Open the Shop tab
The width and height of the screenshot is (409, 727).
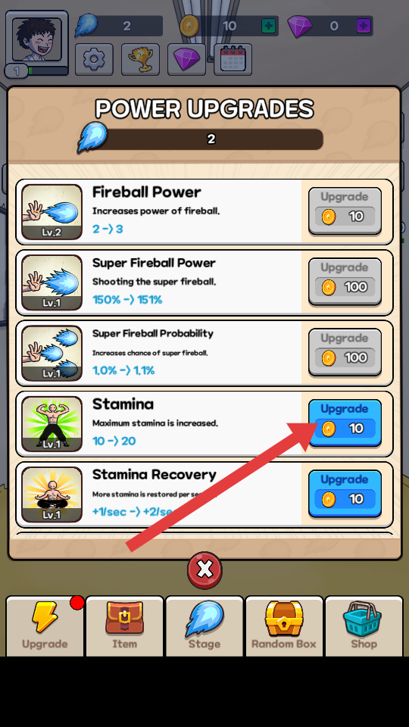click(364, 626)
